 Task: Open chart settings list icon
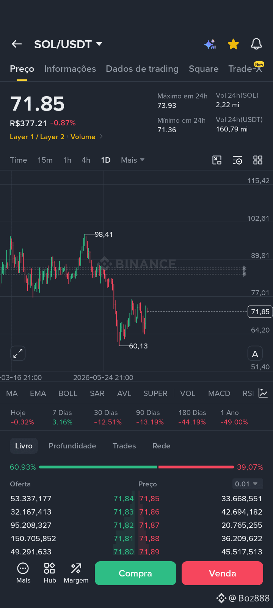point(237,160)
